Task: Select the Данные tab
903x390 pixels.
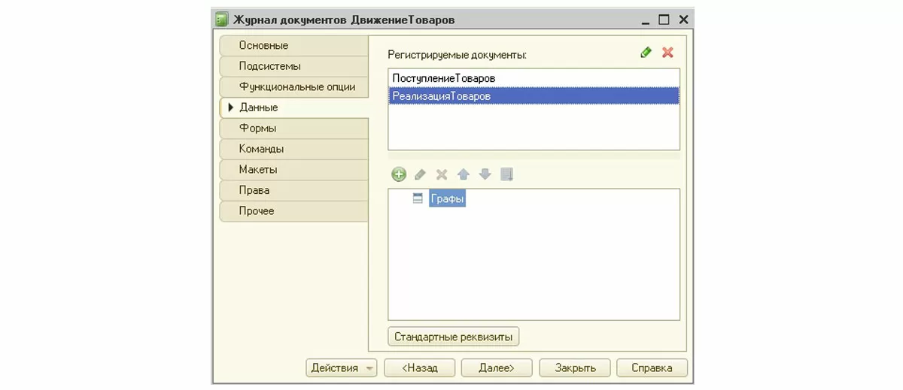Action: tap(294, 107)
